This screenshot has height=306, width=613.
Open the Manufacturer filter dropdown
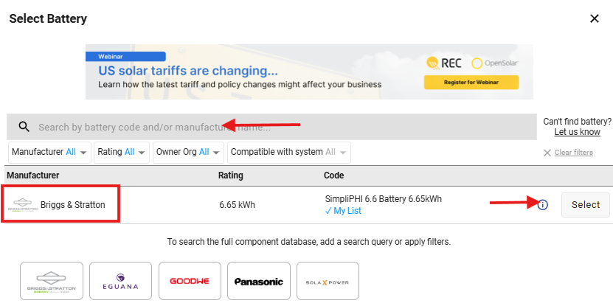[x=49, y=152]
